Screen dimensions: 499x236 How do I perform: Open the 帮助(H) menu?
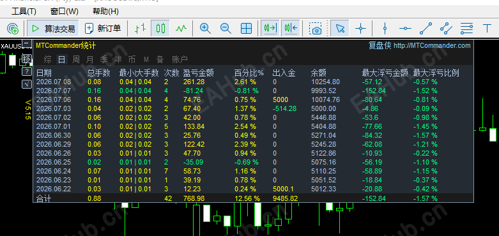coord(105,11)
